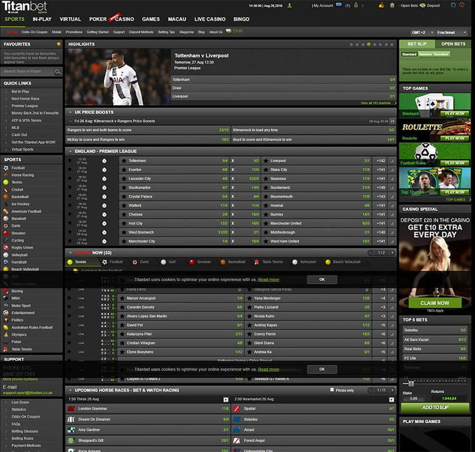Open the View all 142 markets link
This screenshot has height=452, width=475.
(x=375, y=103)
